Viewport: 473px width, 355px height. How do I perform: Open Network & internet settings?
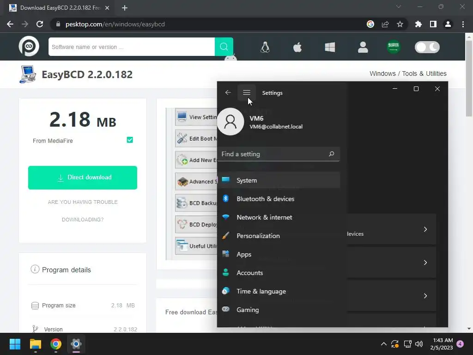coord(279,217)
